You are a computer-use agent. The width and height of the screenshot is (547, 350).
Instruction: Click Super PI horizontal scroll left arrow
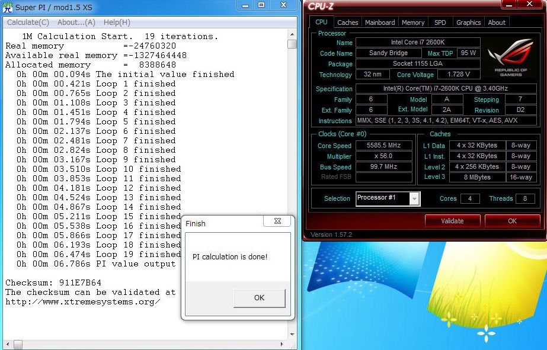7,345
